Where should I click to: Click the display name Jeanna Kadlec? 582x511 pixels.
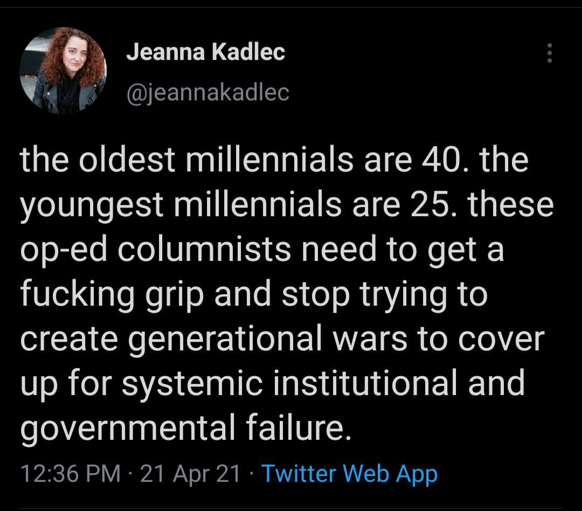207,52
